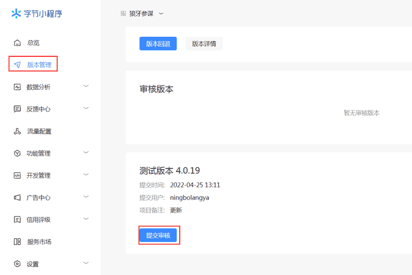This screenshot has width=412, height=275.
Task: Click the 审核版本 heading
Action: pos(156,89)
